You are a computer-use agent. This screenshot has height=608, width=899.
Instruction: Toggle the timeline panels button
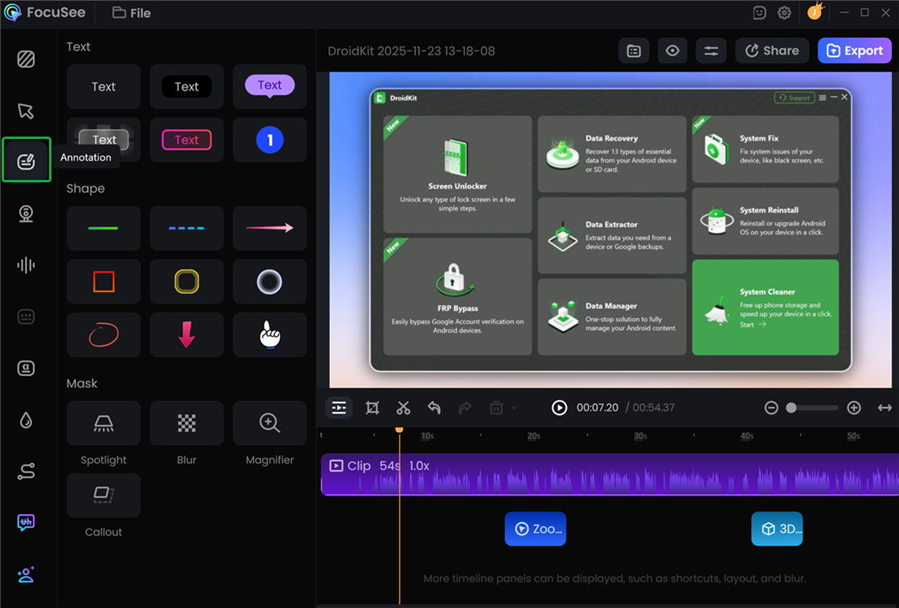[x=339, y=408]
